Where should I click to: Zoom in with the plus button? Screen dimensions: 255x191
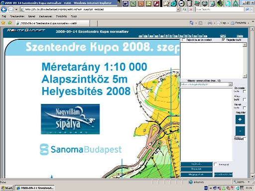[x=240, y=119]
